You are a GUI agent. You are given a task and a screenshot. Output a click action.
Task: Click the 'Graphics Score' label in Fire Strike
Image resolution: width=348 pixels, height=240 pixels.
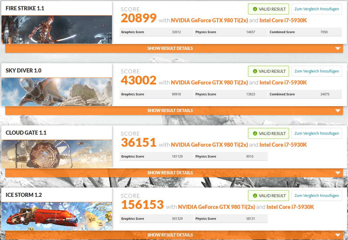click(133, 32)
